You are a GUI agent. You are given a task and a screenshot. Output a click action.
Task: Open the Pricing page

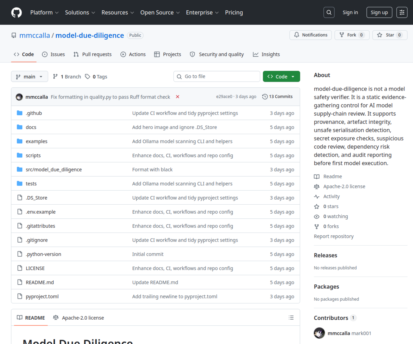click(x=234, y=13)
